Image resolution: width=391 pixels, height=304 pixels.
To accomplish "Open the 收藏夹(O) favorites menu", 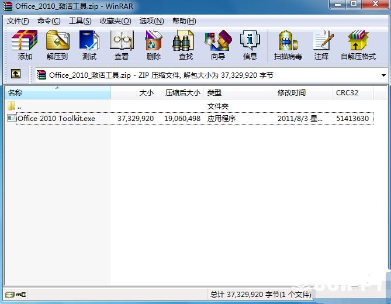I will coord(116,20).
